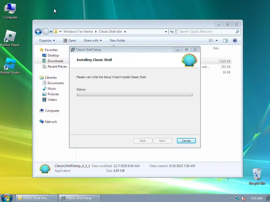The width and height of the screenshot is (270, 202).
Task: Select the Recycle Bin icon
Action: pos(257,176)
